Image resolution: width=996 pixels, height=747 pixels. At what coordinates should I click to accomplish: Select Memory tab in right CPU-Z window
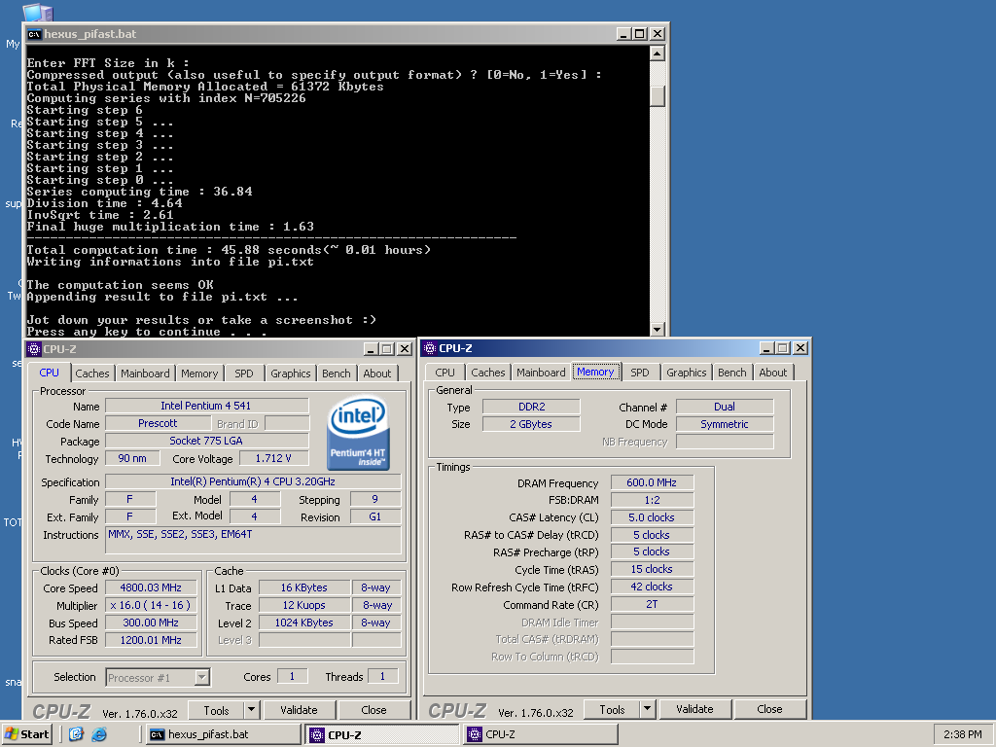pos(595,373)
